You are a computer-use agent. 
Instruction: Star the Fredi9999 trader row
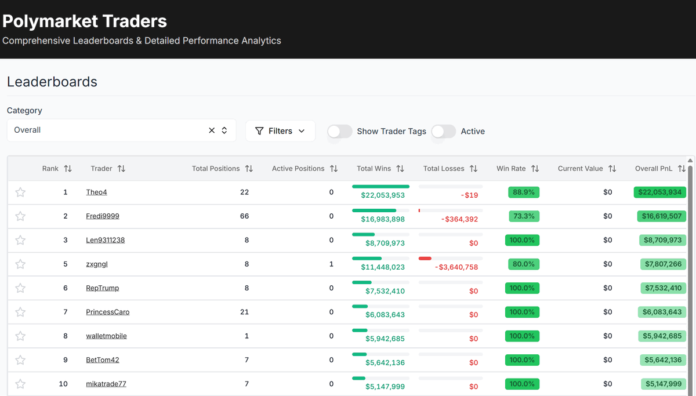pyautogui.click(x=20, y=216)
